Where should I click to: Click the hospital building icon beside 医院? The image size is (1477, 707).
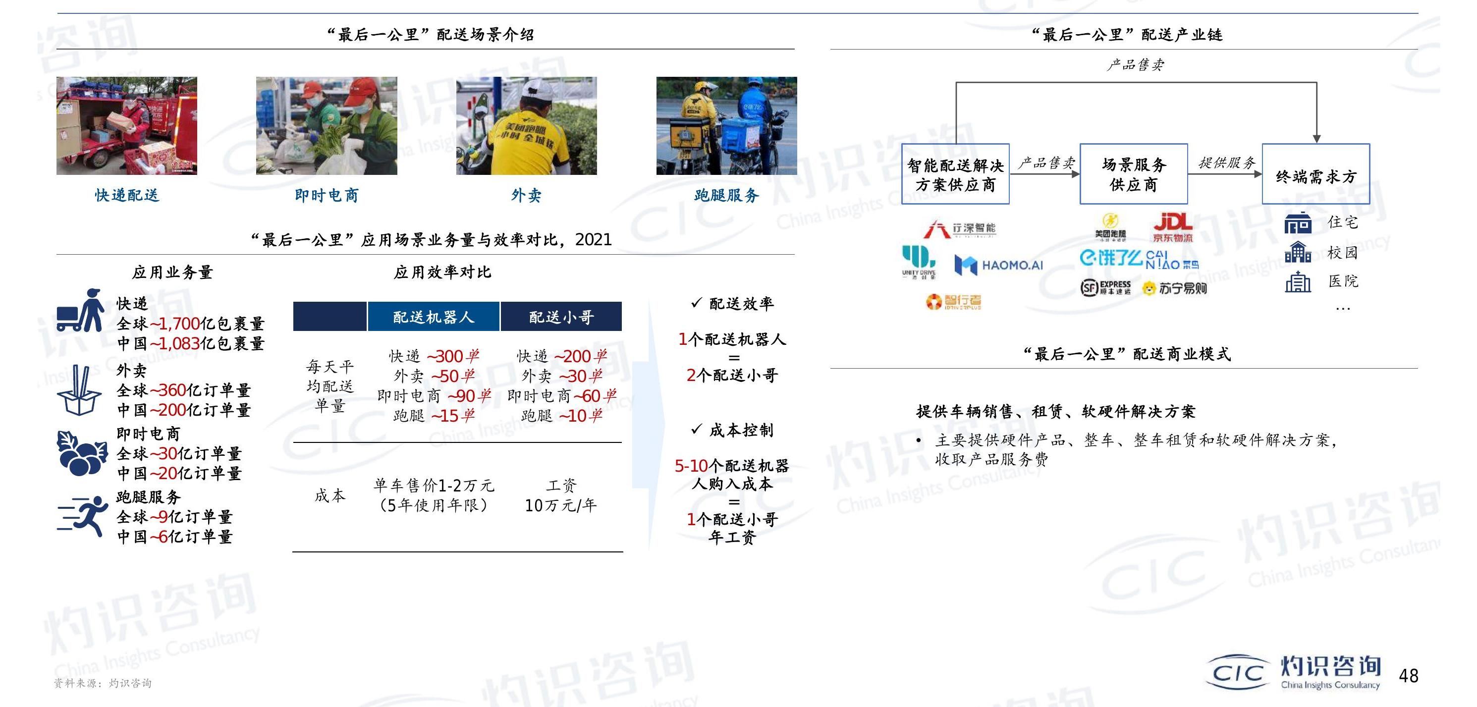click(1298, 281)
